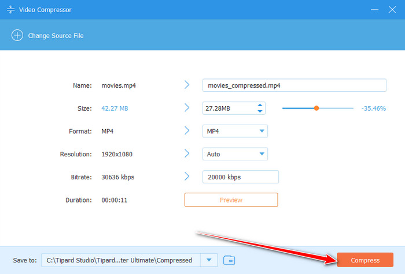Open the output folder icon next to save path
Viewport: 405px width, 274px height.
point(230,260)
